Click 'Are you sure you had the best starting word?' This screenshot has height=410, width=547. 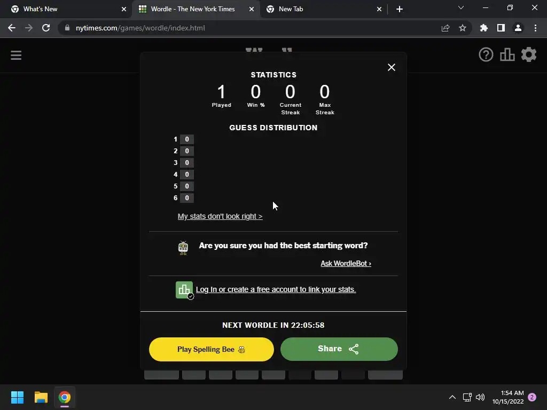click(283, 246)
